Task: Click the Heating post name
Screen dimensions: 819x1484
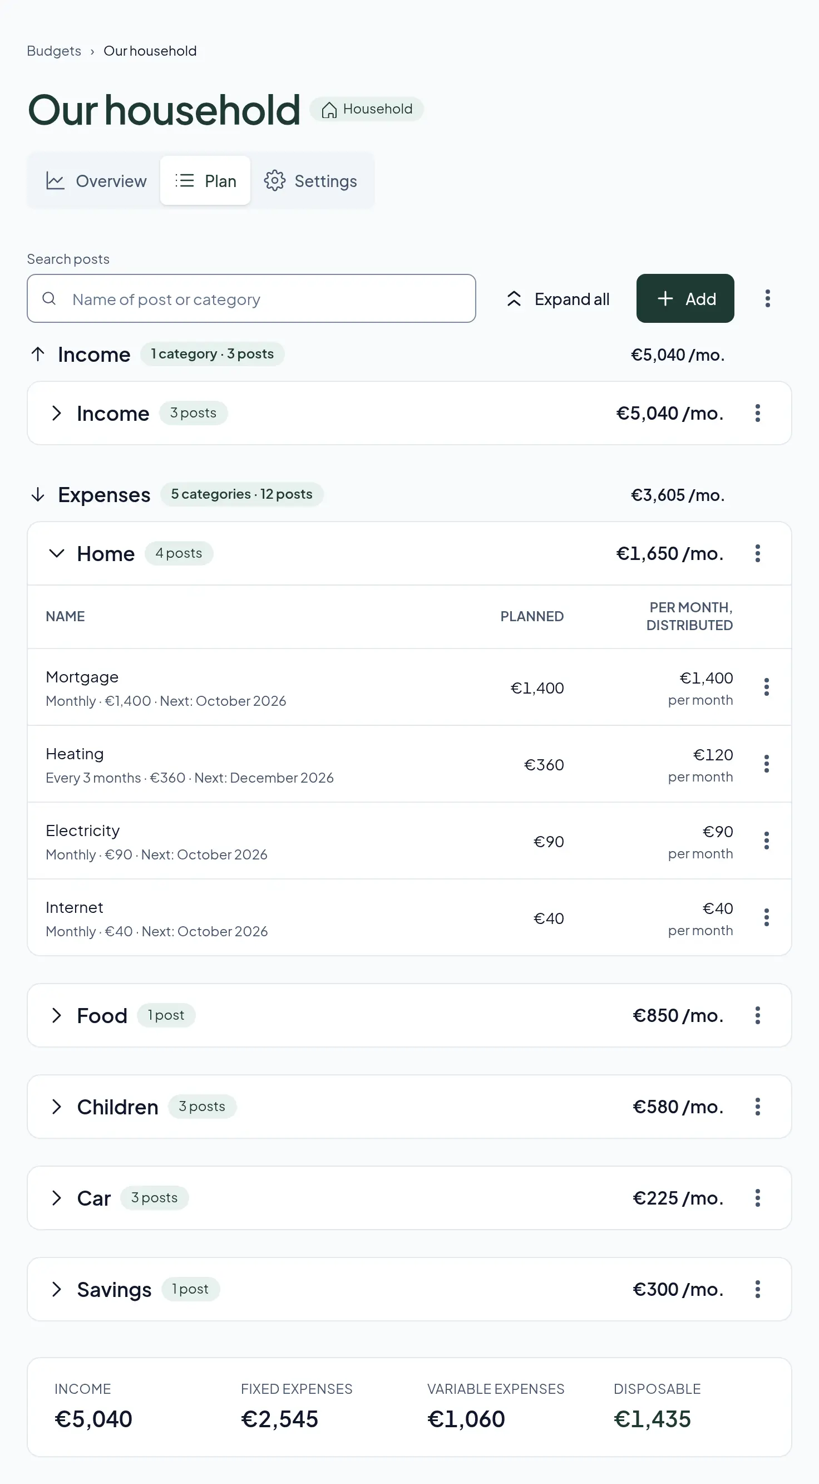Action: (x=75, y=754)
